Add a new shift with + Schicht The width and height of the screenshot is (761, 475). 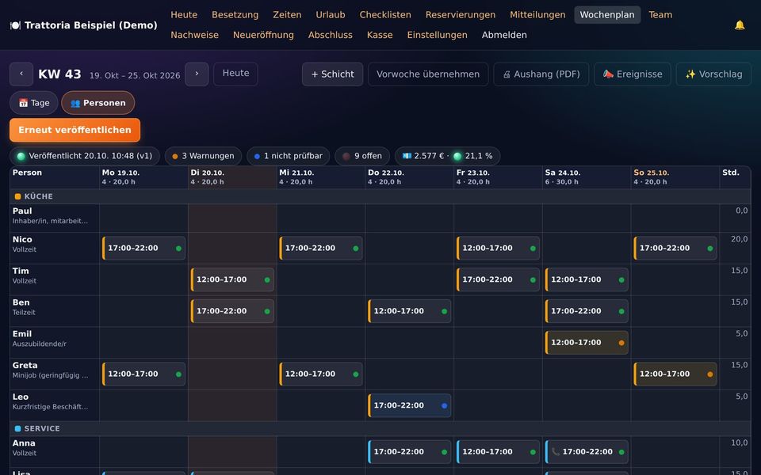332,74
